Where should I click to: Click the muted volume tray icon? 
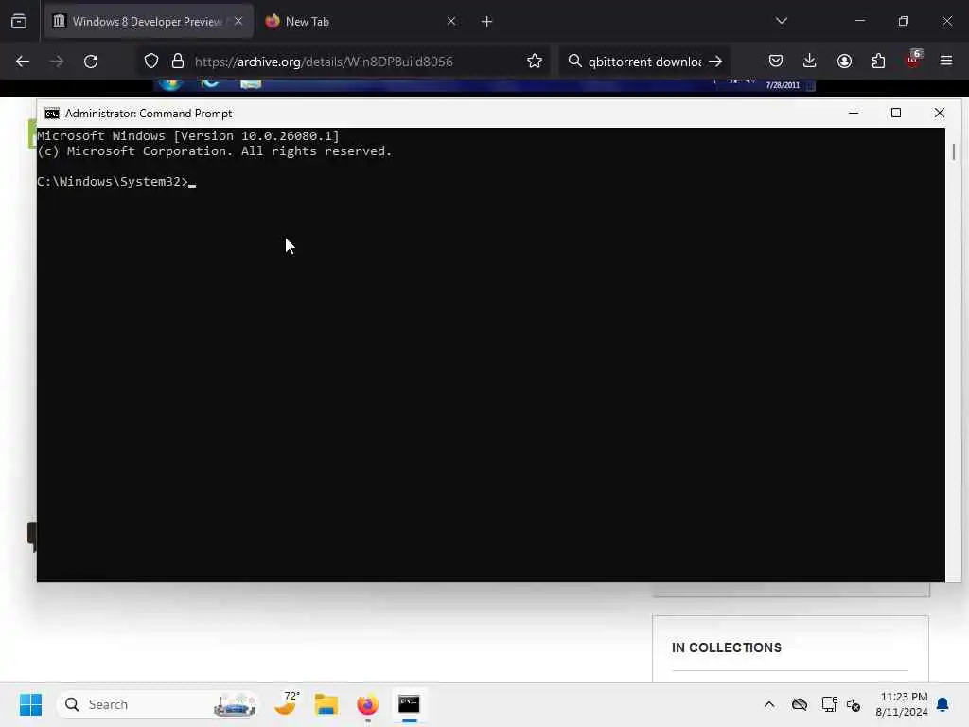(x=854, y=704)
